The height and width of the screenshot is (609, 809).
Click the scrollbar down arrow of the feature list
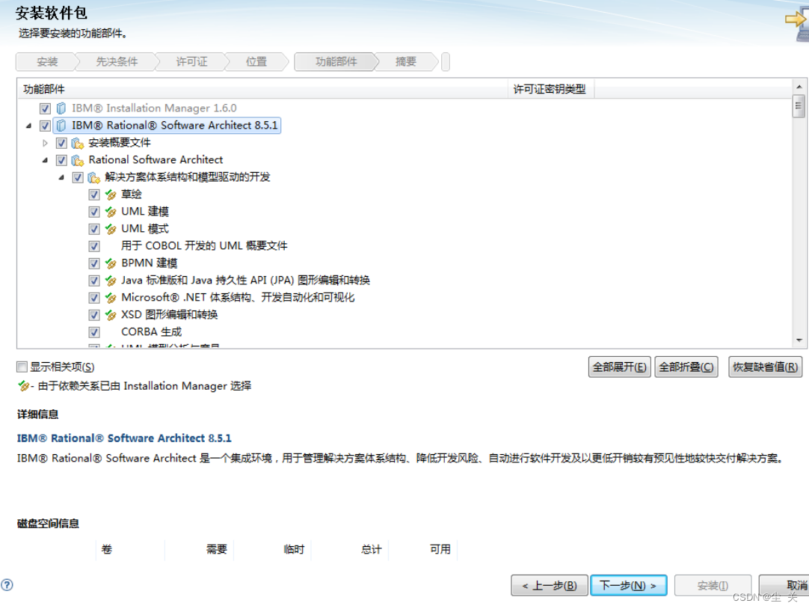(799, 341)
